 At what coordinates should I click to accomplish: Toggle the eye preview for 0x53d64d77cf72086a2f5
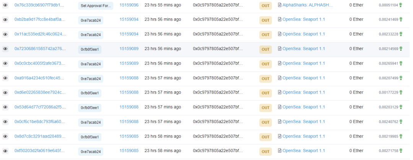pos(5,107)
